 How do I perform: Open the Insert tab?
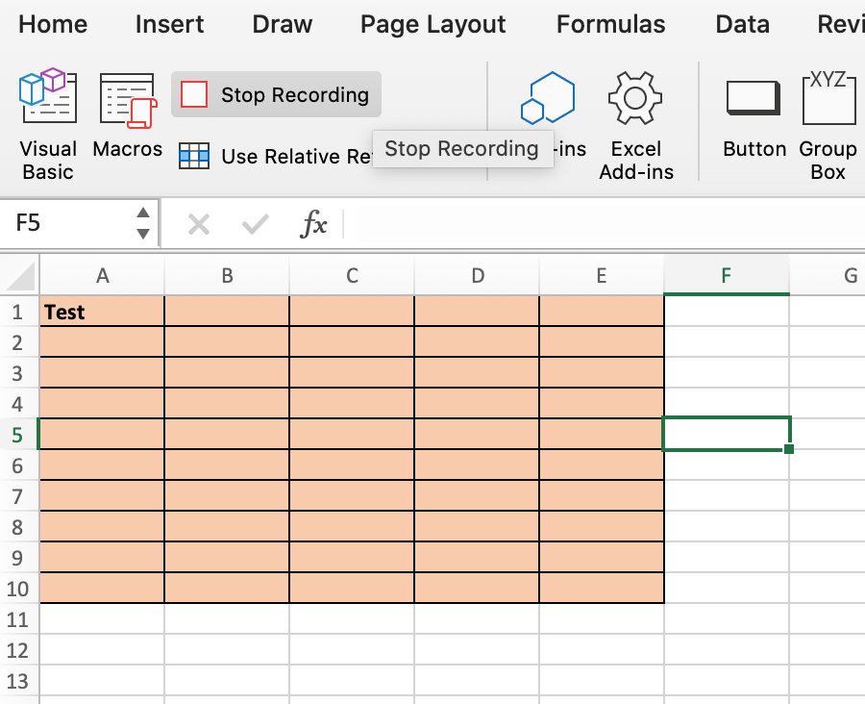tap(169, 24)
